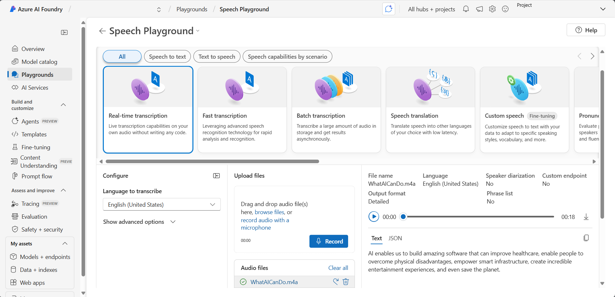Open Agents preview page
The height and width of the screenshot is (297, 615).
pos(40,121)
